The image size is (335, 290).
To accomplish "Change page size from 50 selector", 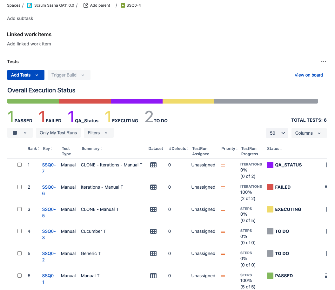I will [277, 133].
